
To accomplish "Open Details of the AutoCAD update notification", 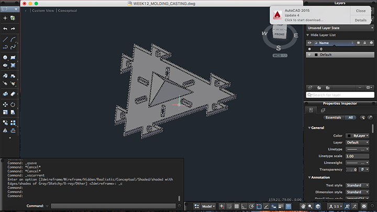I will click(x=361, y=20).
